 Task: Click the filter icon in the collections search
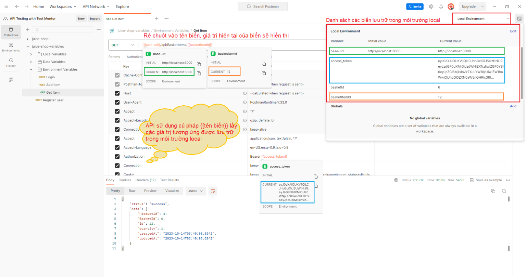[x=37, y=29]
